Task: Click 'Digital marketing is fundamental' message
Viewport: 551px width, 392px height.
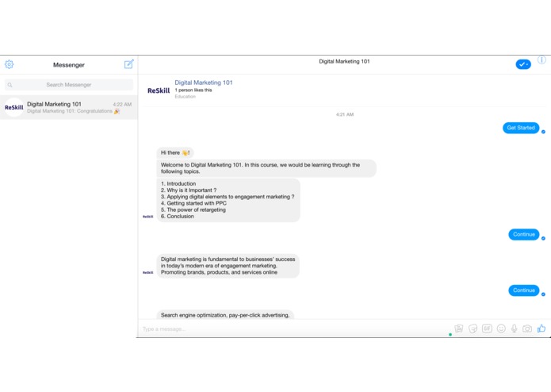Action: click(228, 266)
